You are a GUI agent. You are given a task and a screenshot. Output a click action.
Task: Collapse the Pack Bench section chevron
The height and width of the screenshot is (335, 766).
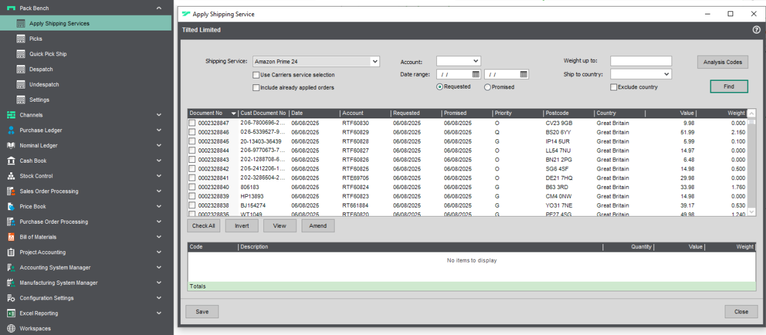coord(159,8)
